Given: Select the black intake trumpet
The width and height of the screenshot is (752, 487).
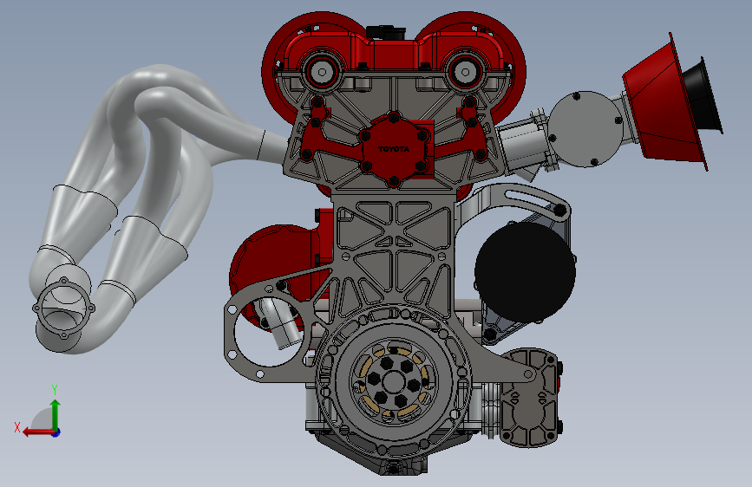Looking at the screenshot, I should [703, 95].
